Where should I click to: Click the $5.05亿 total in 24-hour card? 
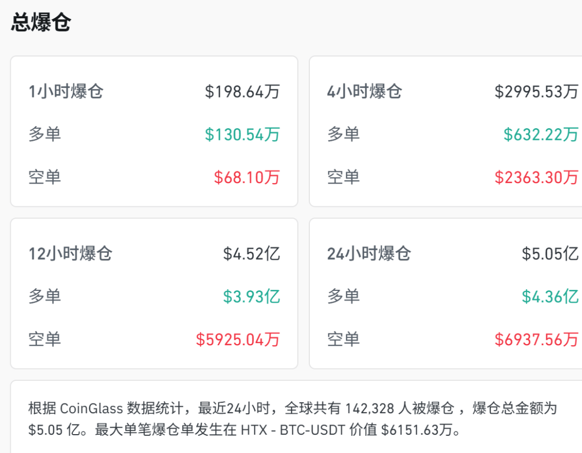pos(550,253)
